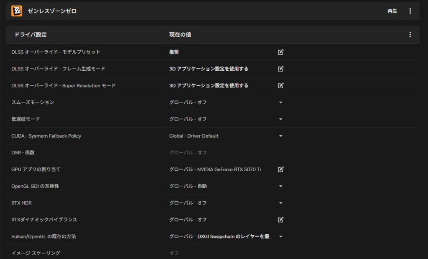Image resolution: width=428 pixels, height=259 pixels.
Task: Click the DLSS オーバーライド - フレーム生成モード label
Action: [x=58, y=69]
